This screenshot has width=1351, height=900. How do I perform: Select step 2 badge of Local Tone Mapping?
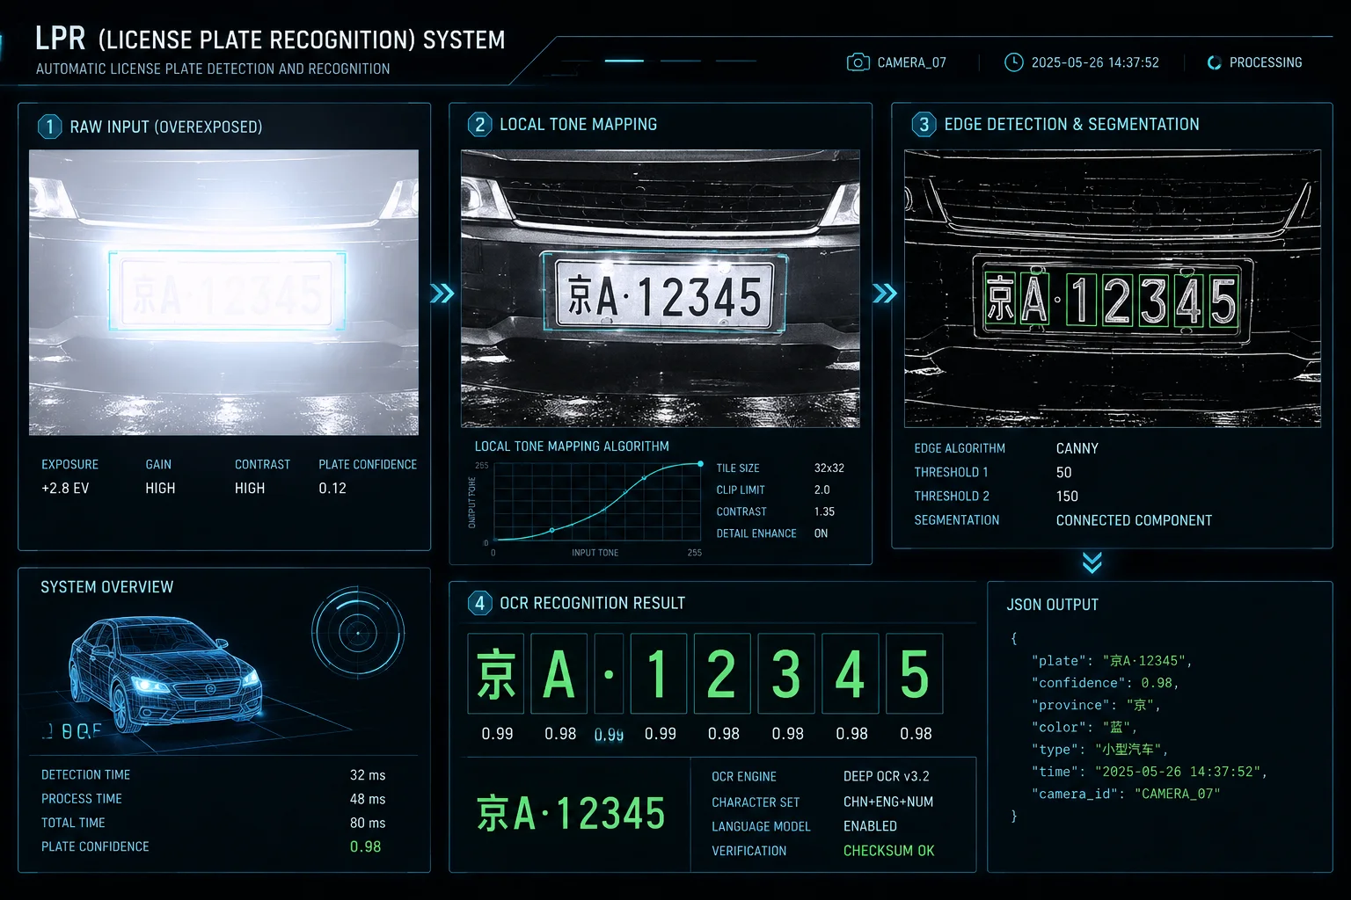coord(479,124)
